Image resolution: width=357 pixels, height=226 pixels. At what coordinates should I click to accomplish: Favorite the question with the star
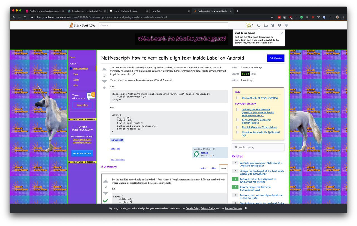(x=104, y=88)
